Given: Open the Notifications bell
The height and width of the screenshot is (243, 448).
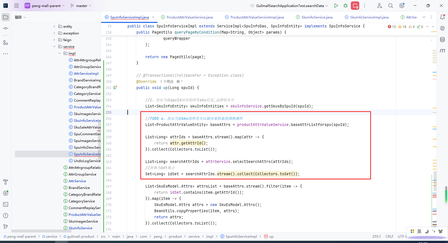Looking at the screenshot, I should [442, 17].
